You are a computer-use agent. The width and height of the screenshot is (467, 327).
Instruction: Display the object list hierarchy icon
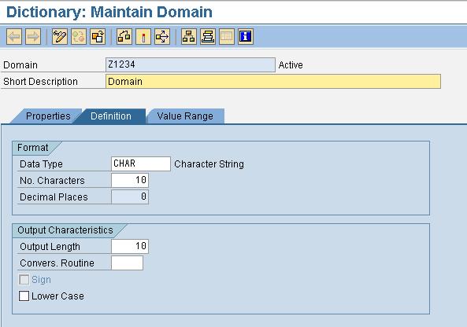click(x=189, y=37)
